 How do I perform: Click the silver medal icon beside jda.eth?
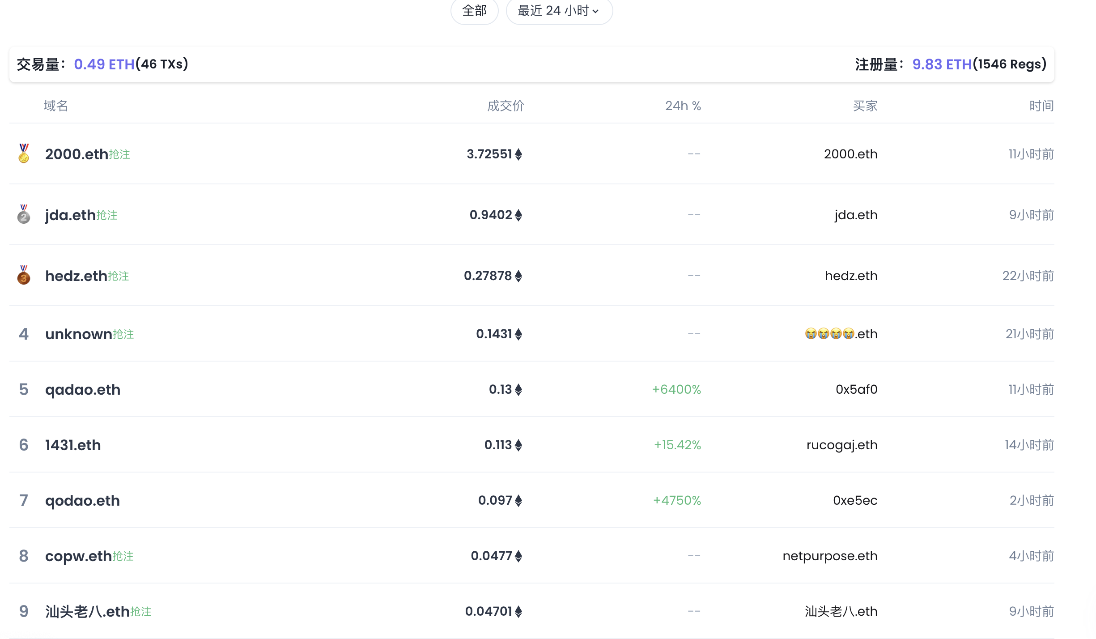click(x=24, y=214)
